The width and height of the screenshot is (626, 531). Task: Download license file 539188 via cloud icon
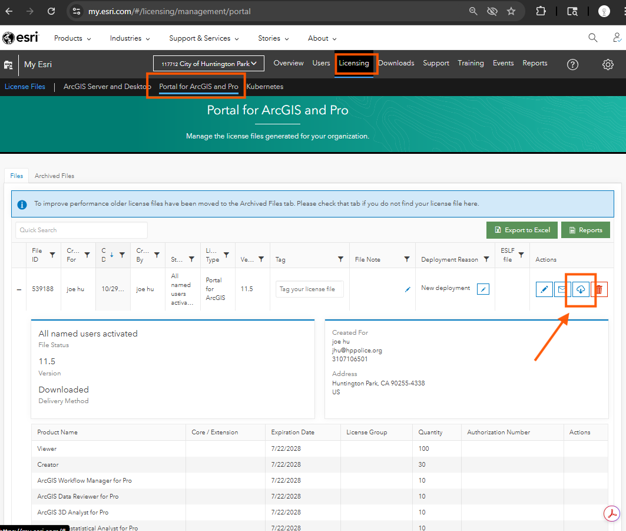click(581, 289)
